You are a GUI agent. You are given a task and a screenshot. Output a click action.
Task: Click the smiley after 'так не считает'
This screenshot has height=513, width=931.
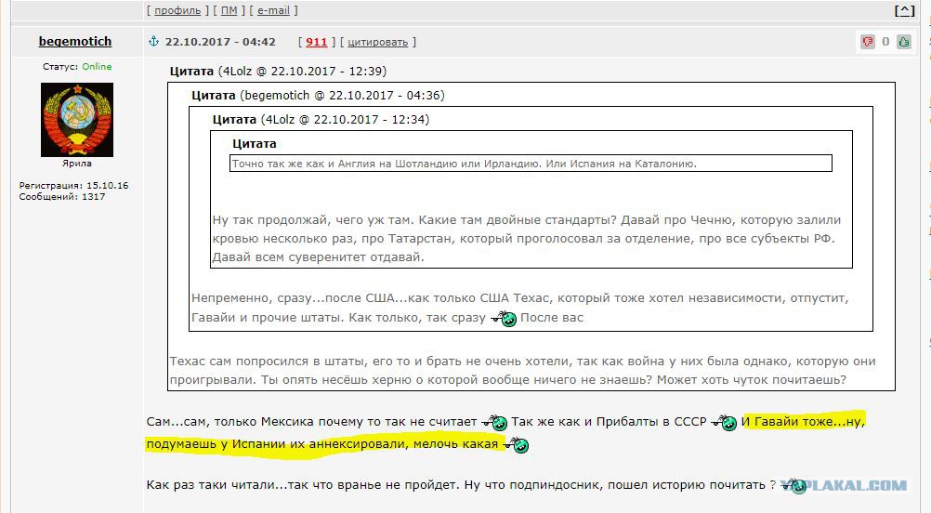pos(494,423)
